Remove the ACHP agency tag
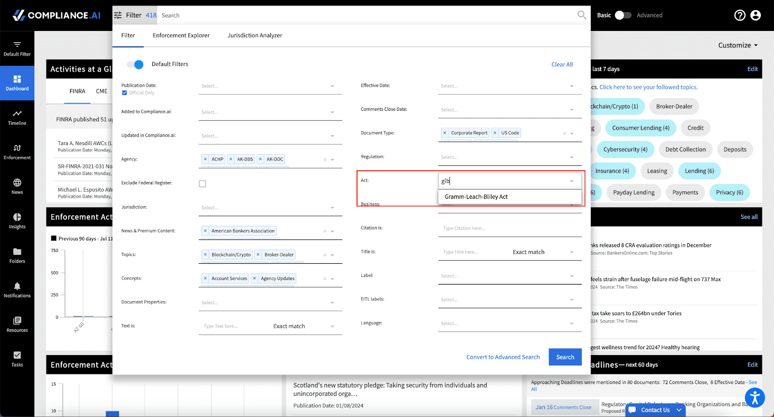This screenshot has width=774, height=417. pos(205,159)
